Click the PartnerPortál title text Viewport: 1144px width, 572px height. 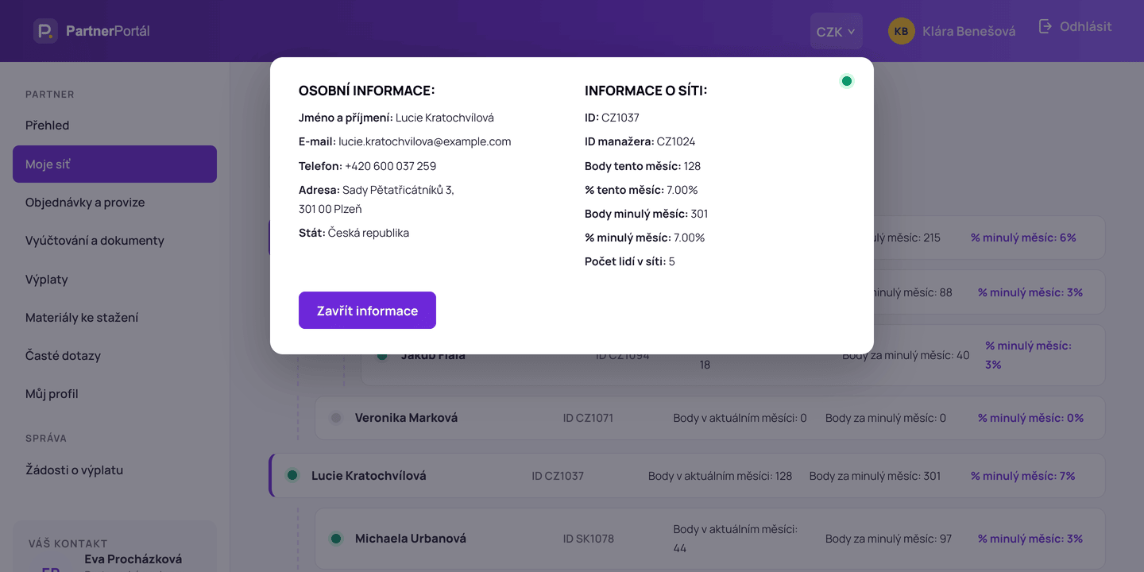(x=108, y=31)
